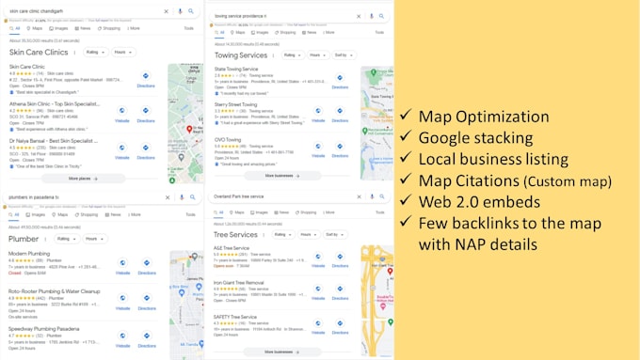640x360 pixels.
Task: Clear the plumbers in pasadena search
Action: [168, 197]
